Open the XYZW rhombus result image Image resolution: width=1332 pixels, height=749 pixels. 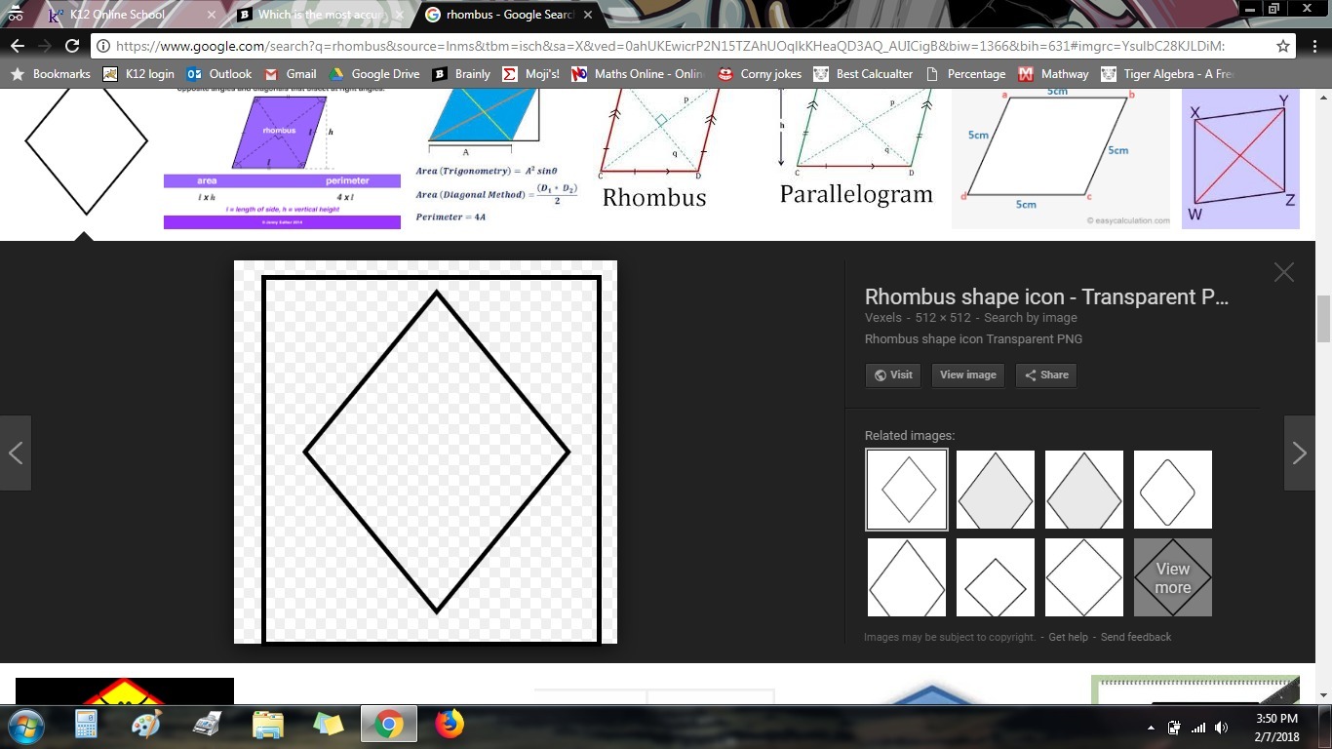point(1240,159)
